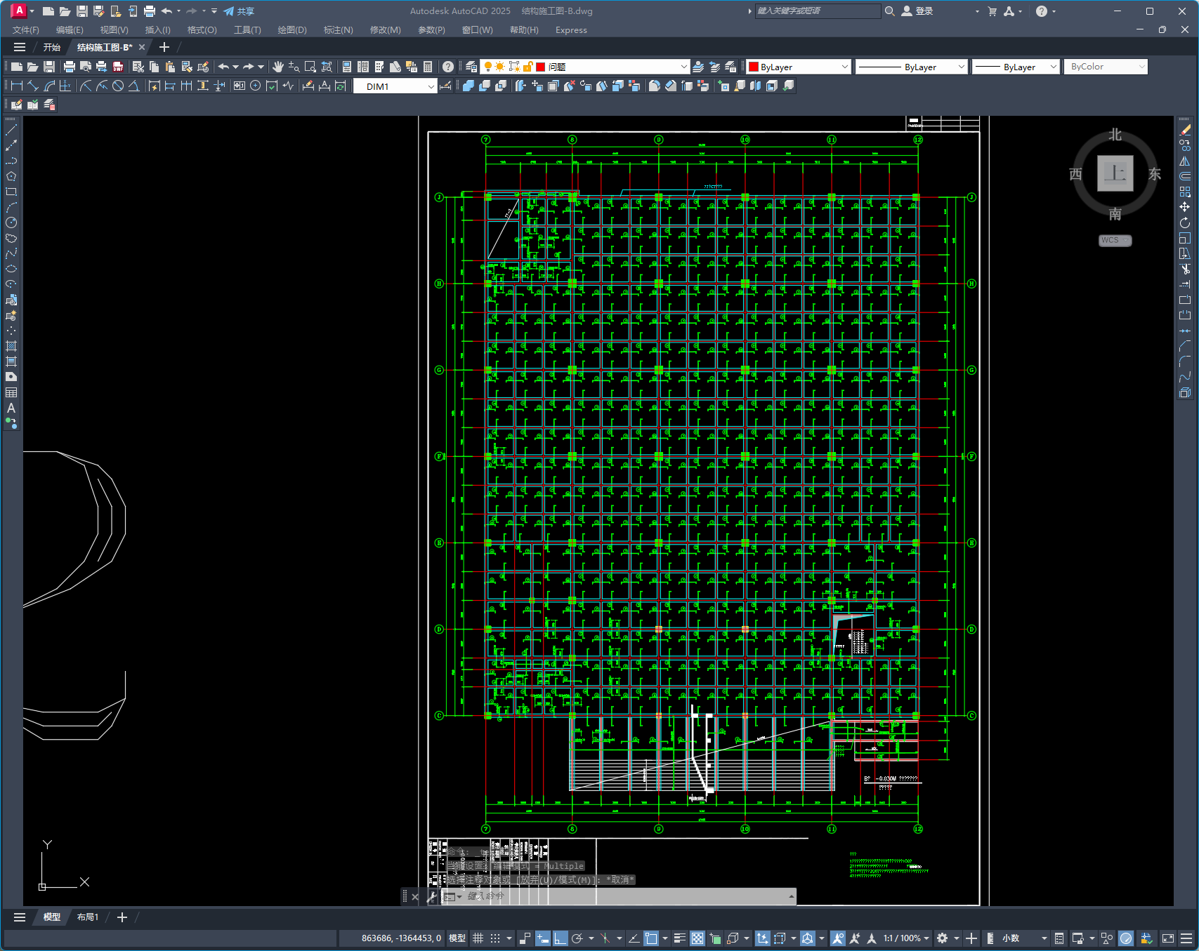Select the Aligned dimension tool
The image size is (1199, 951).
pos(33,86)
